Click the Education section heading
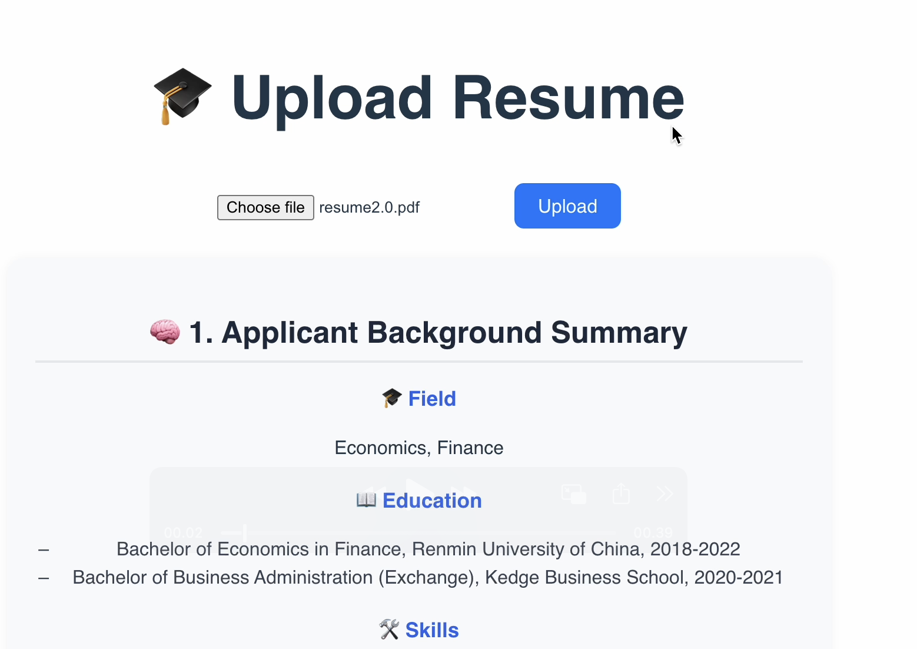The image size is (917, 649). tap(432, 501)
